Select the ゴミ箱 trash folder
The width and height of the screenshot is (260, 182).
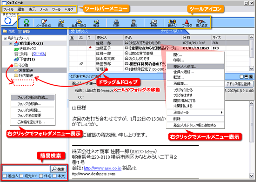(21, 54)
